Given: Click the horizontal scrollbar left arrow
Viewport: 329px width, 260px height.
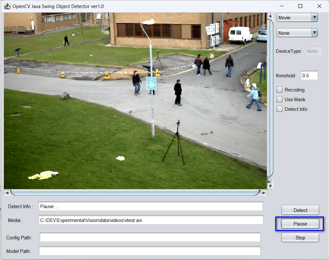Looking at the screenshot, I should click(7, 193).
